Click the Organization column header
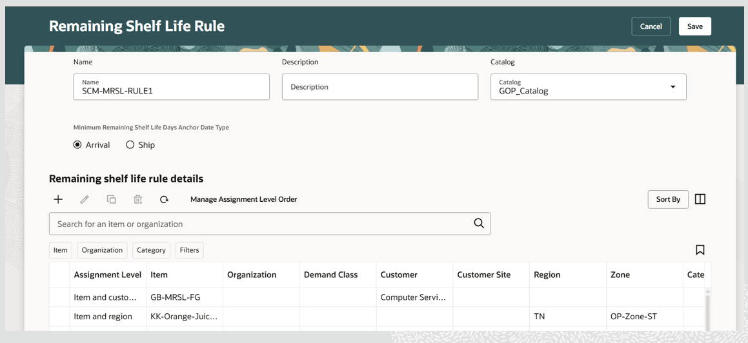This screenshot has width=748, height=343. [261, 275]
